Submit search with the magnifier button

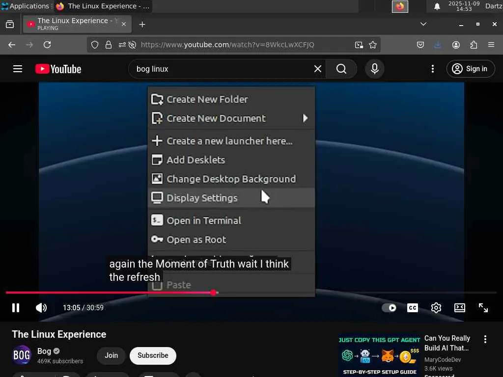coord(341,69)
